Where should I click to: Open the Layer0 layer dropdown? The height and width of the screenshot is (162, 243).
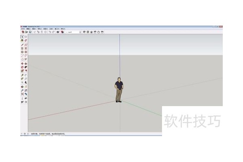(x=73, y=32)
